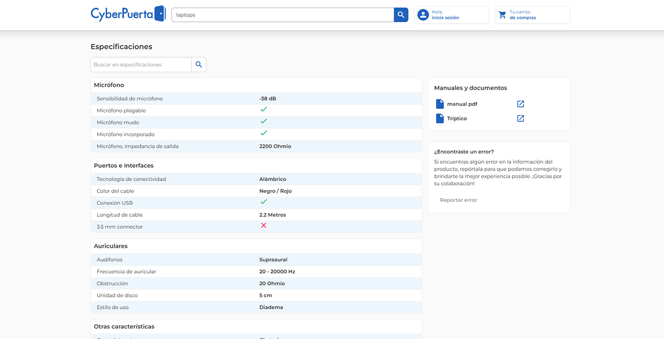The height and width of the screenshot is (339, 664).
Task: Open the manual pdf document link
Action: pyautogui.click(x=462, y=104)
